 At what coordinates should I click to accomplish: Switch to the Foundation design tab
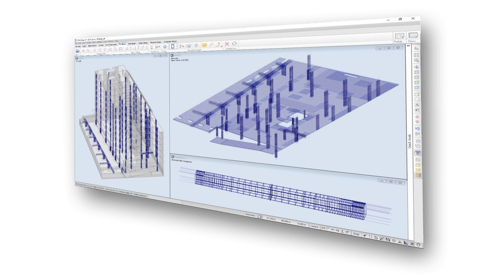(111, 45)
